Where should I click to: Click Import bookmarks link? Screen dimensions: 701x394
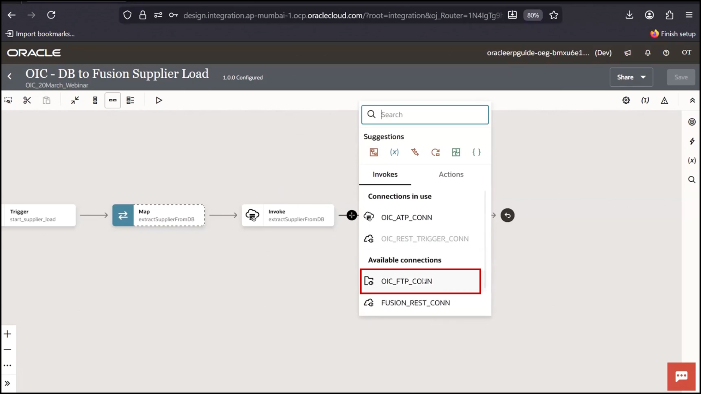(40, 34)
